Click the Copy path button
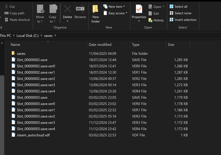 17,13
